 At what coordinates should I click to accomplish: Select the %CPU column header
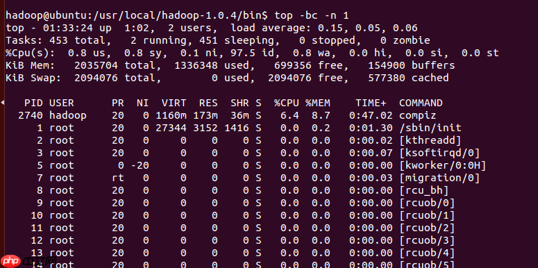[287, 103]
